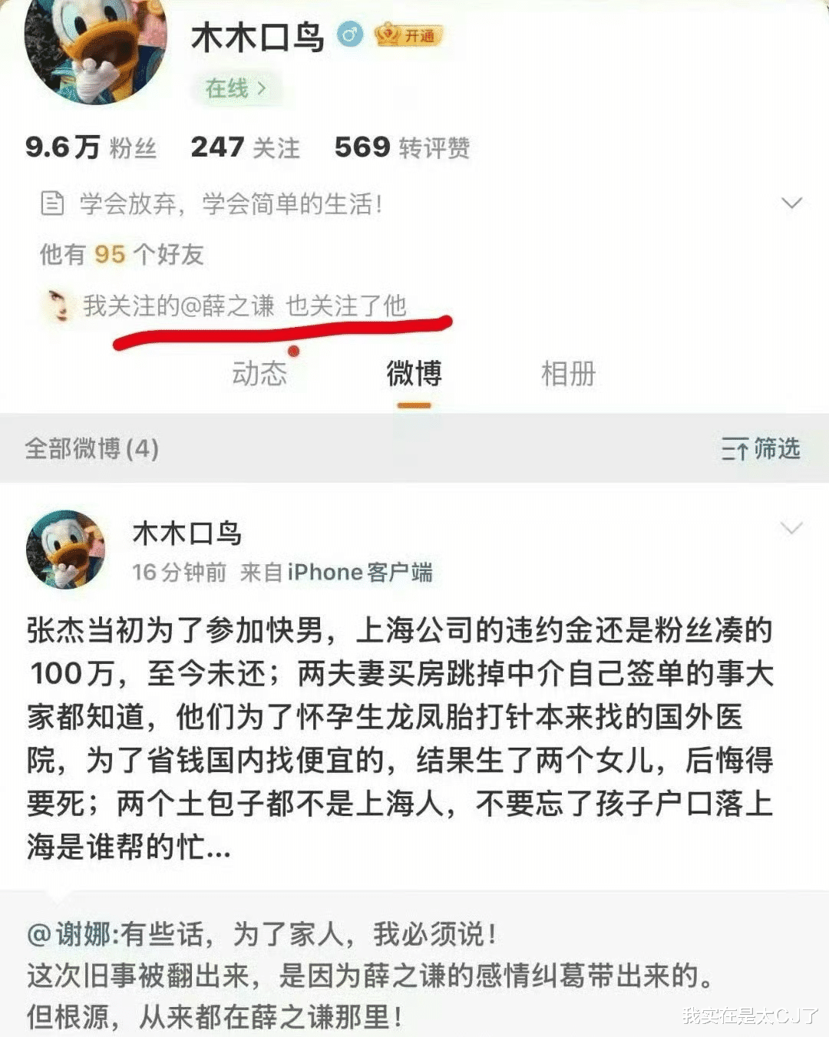829x1037 pixels.
Task: Tap the VIP crown 开通 badge
Action: click(408, 35)
